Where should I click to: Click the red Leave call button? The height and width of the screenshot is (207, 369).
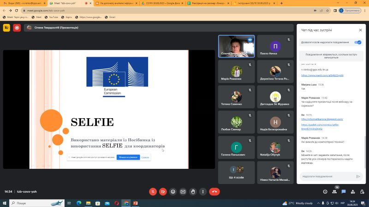click(214, 191)
